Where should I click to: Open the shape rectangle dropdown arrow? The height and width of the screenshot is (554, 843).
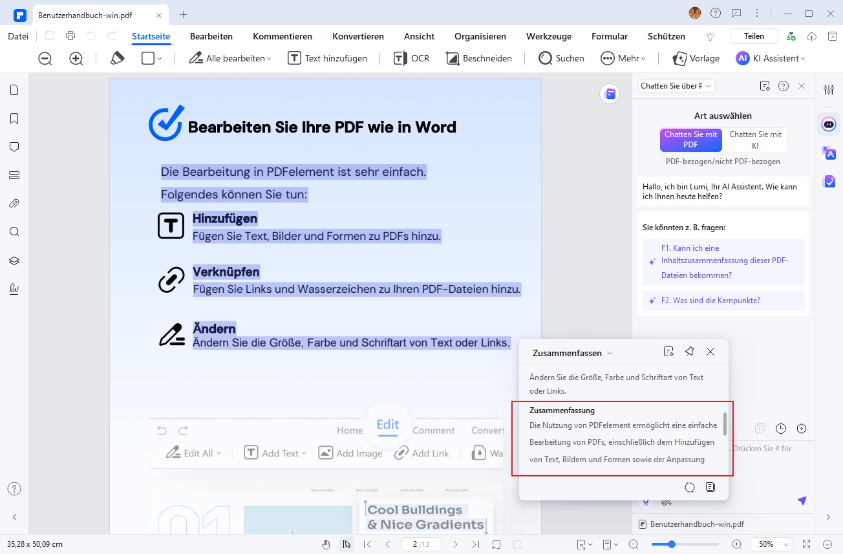pos(160,58)
